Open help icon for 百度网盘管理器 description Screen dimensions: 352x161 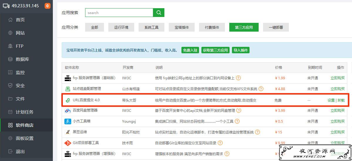click(239, 110)
